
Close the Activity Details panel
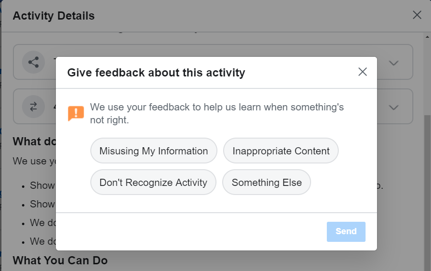[417, 15]
